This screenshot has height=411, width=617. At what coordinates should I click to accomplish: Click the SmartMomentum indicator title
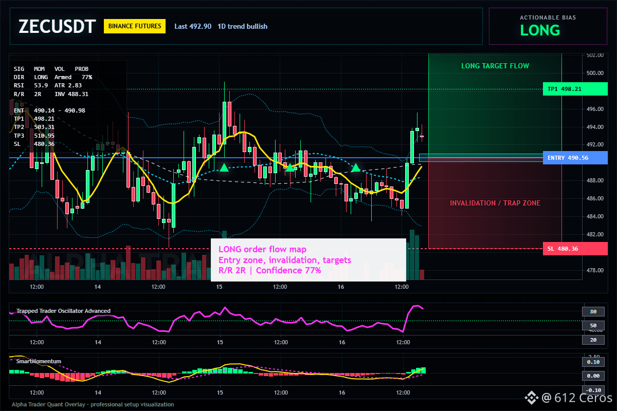39,361
